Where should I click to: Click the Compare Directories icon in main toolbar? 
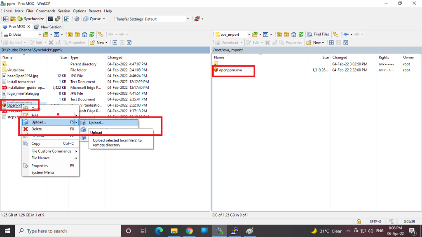click(x=6, y=19)
